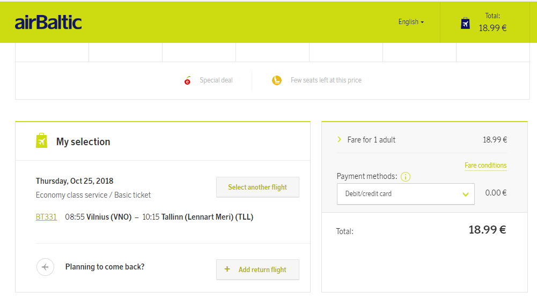The height and width of the screenshot is (300, 537).
Task: Click Planning to come back? text
Action: point(105,267)
